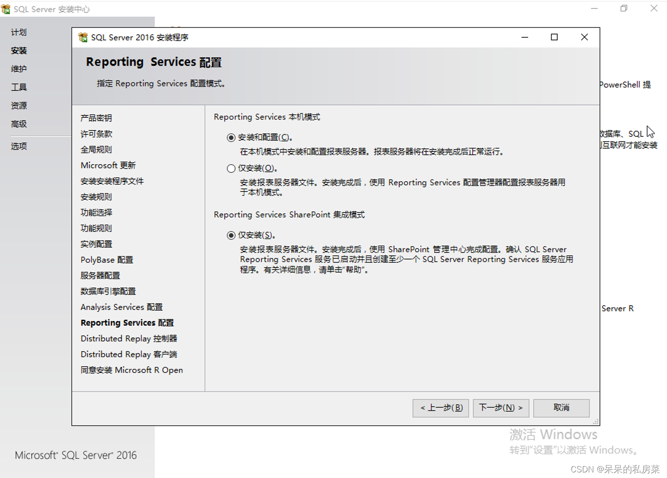Click the Distributed Replay 控制器 step

point(129,338)
